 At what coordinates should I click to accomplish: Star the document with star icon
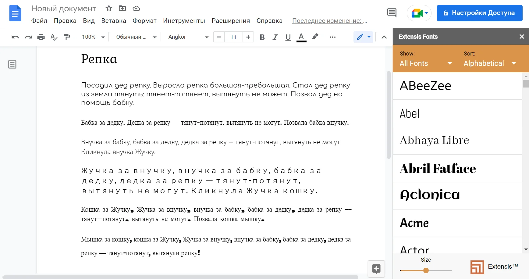[x=109, y=8]
